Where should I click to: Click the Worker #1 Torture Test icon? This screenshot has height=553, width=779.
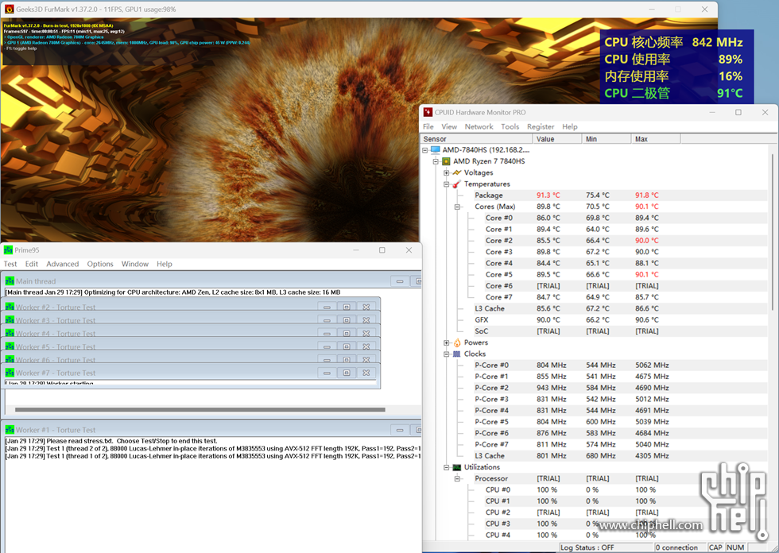click(x=10, y=430)
